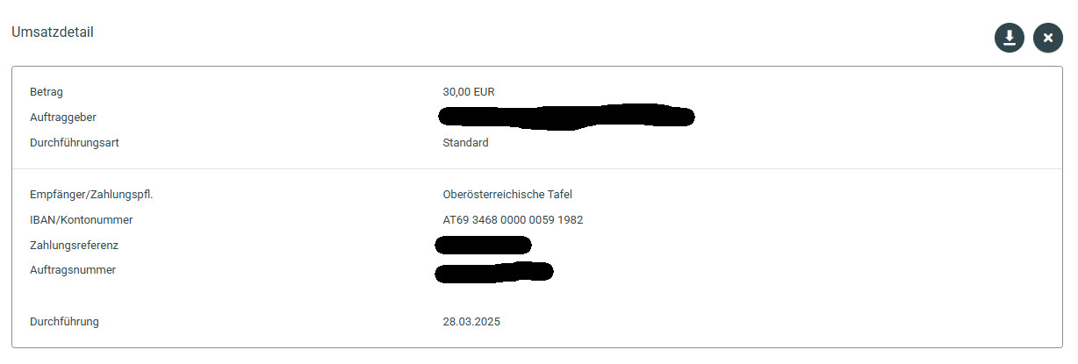Select the Zahlungsreferenz label
Viewport: 1078px width, 364px height.
coord(74,246)
